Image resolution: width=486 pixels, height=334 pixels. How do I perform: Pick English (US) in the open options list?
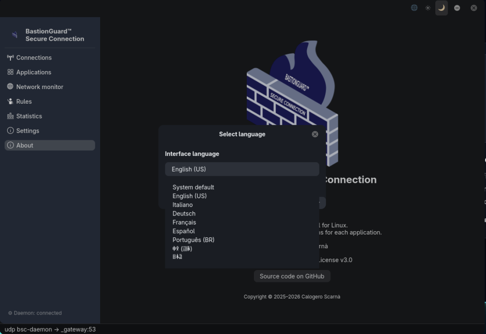pyautogui.click(x=189, y=196)
